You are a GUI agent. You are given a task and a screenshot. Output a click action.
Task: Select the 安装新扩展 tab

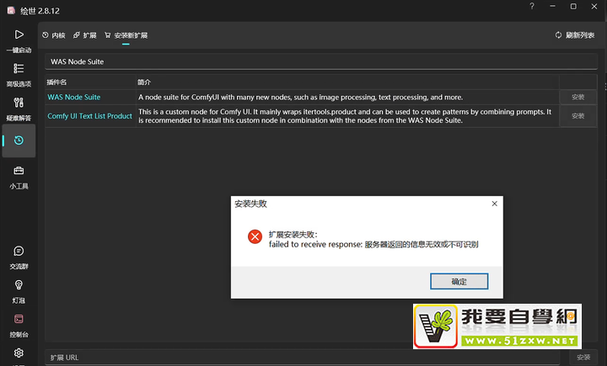[x=126, y=35]
